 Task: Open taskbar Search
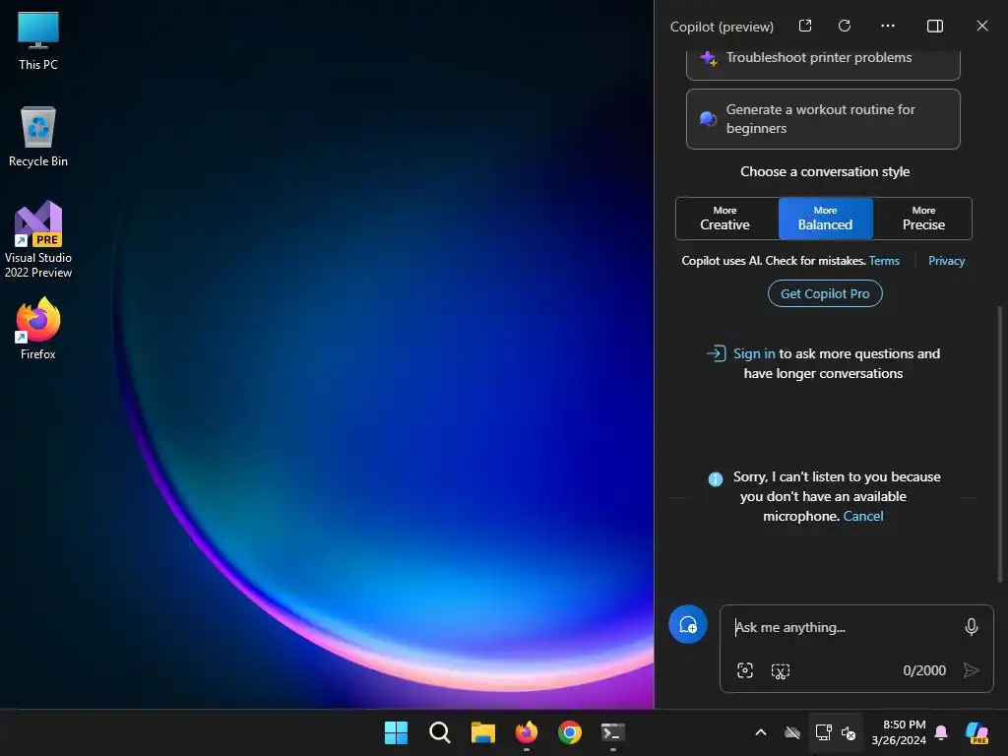440,732
